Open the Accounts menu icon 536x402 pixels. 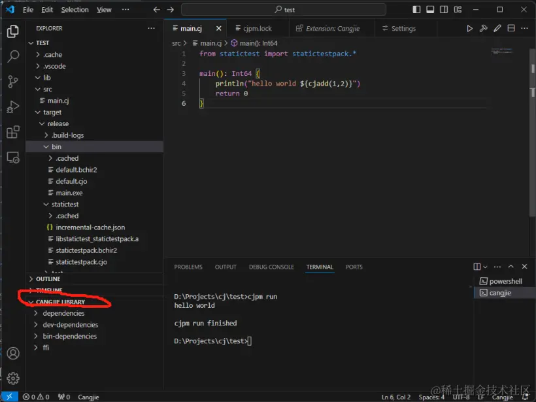[13, 353]
